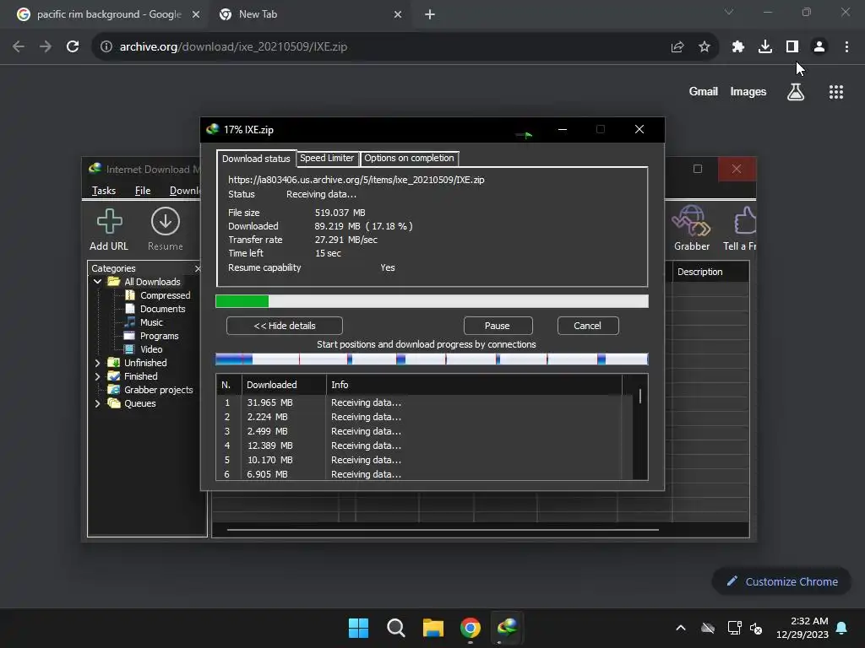Click Chrome icon in taskbar
Viewport: 865px width, 648px height.
click(470, 628)
